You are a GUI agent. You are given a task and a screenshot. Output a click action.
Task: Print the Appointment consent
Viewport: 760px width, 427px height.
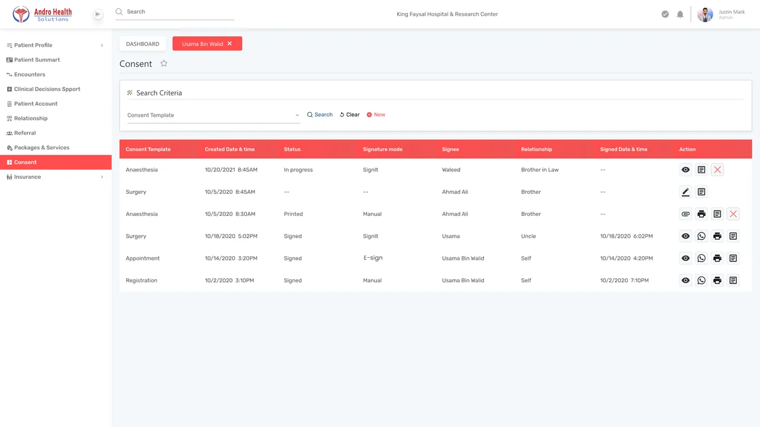717,259
